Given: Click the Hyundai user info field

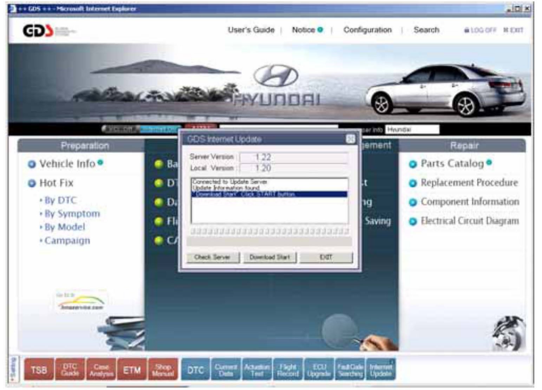Looking at the screenshot, I should [x=412, y=130].
